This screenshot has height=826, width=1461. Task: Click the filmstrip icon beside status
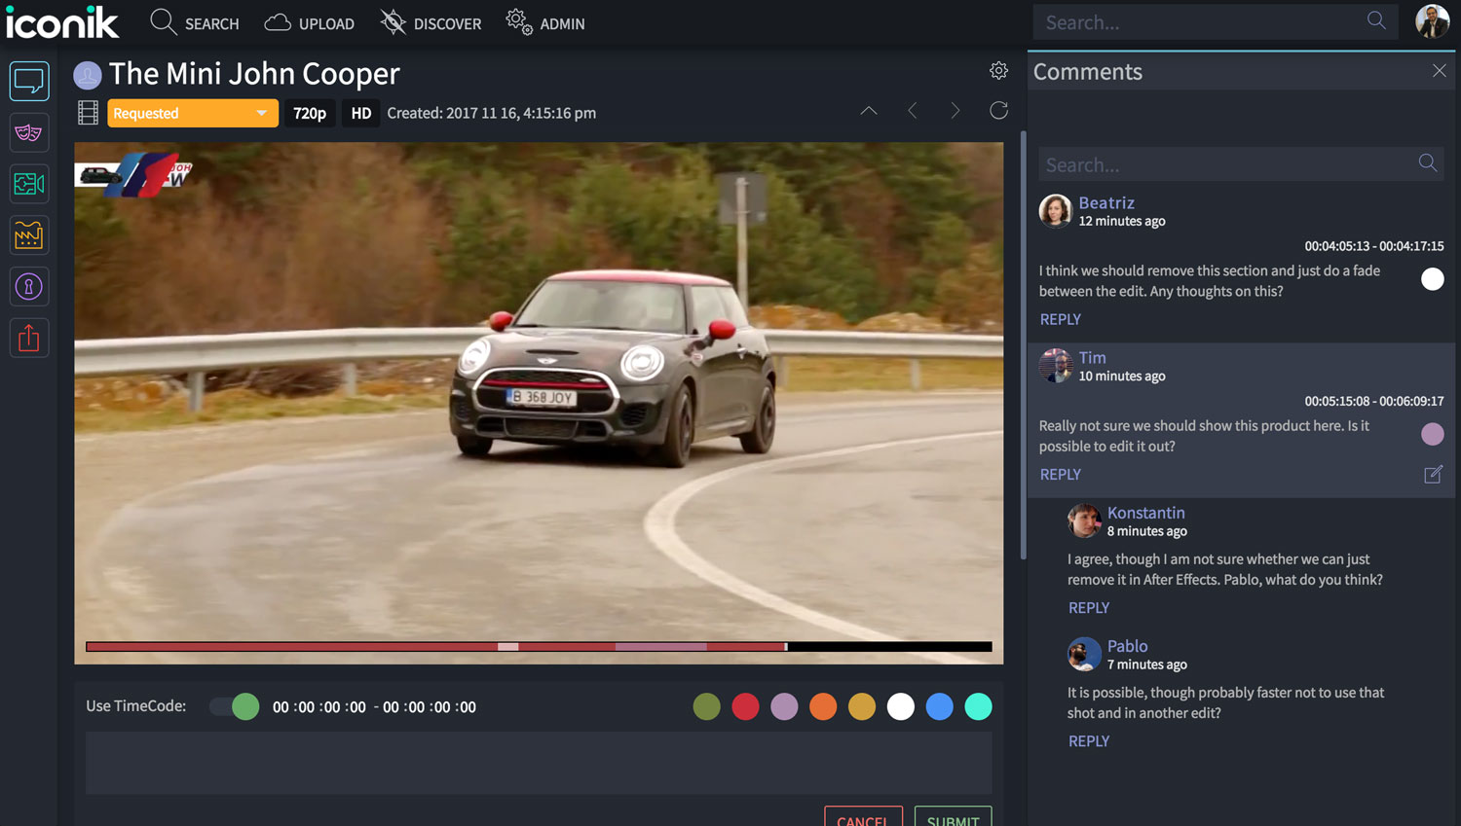click(88, 113)
